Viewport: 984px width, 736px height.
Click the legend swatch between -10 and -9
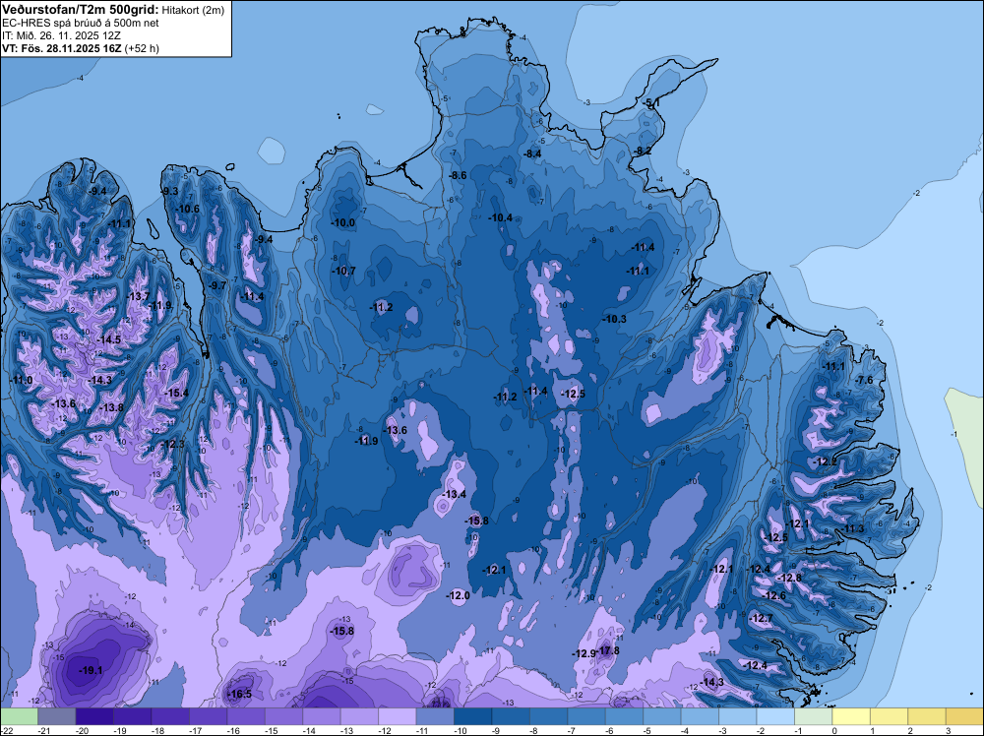pyautogui.click(x=472, y=716)
